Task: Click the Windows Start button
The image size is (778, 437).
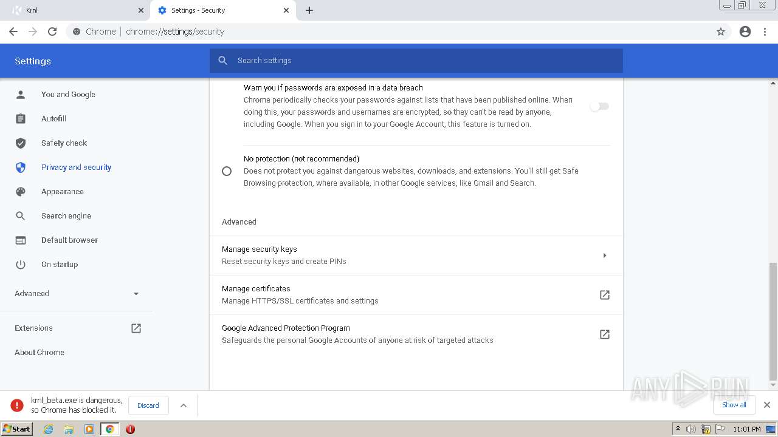Action: [17, 429]
